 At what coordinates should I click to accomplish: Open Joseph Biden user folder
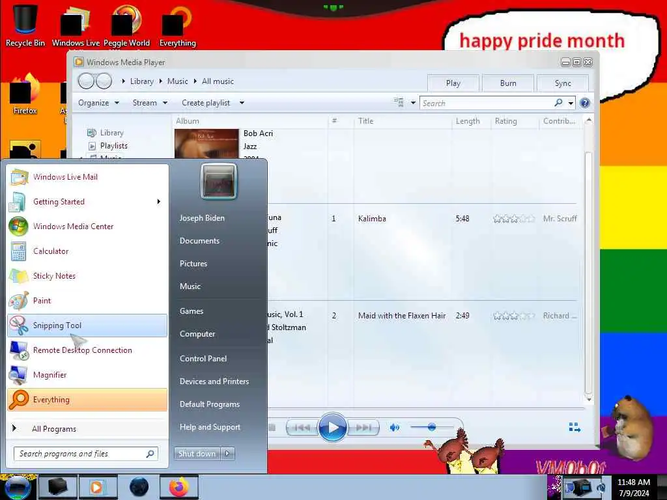(202, 217)
